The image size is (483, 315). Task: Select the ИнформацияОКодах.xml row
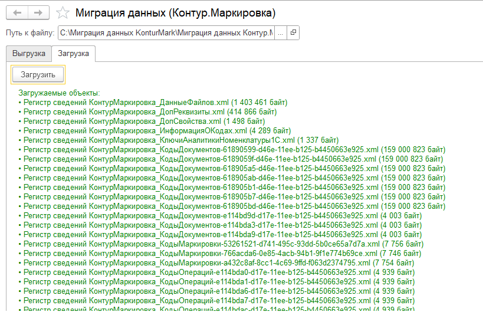(x=155, y=131)
